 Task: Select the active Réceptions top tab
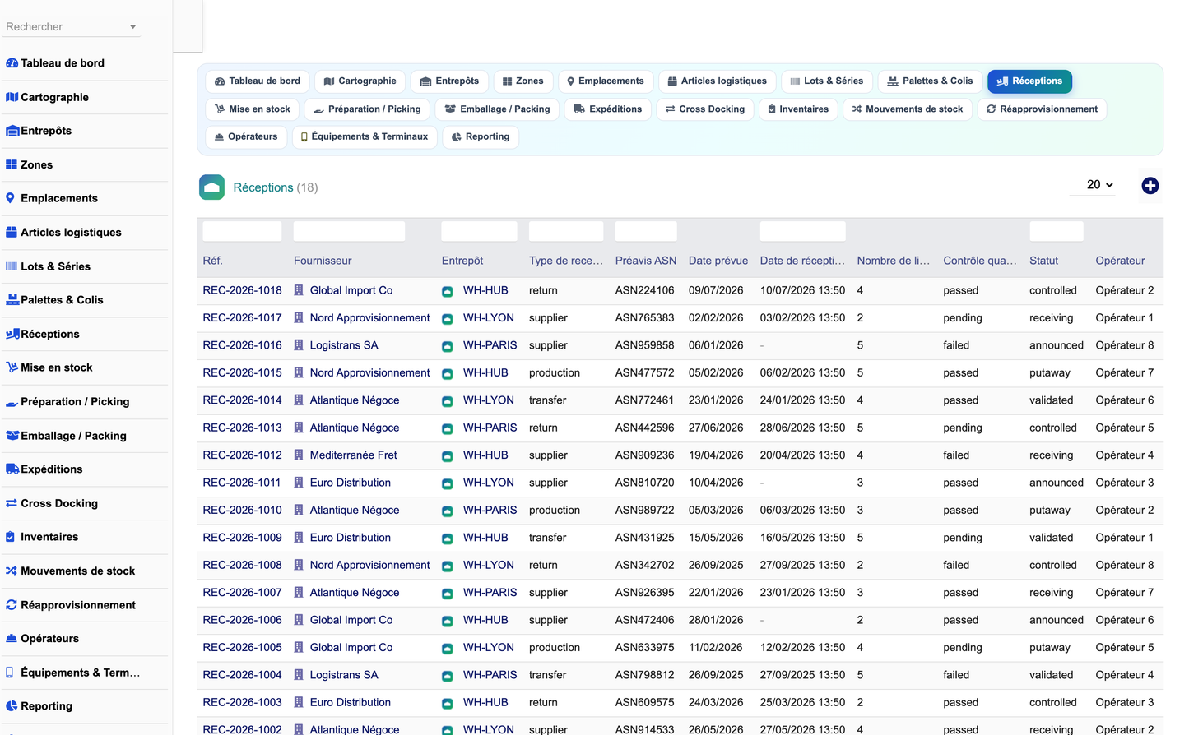1029,81
